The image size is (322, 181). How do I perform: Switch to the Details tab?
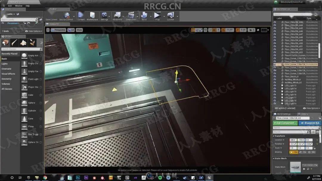(304, 114)
